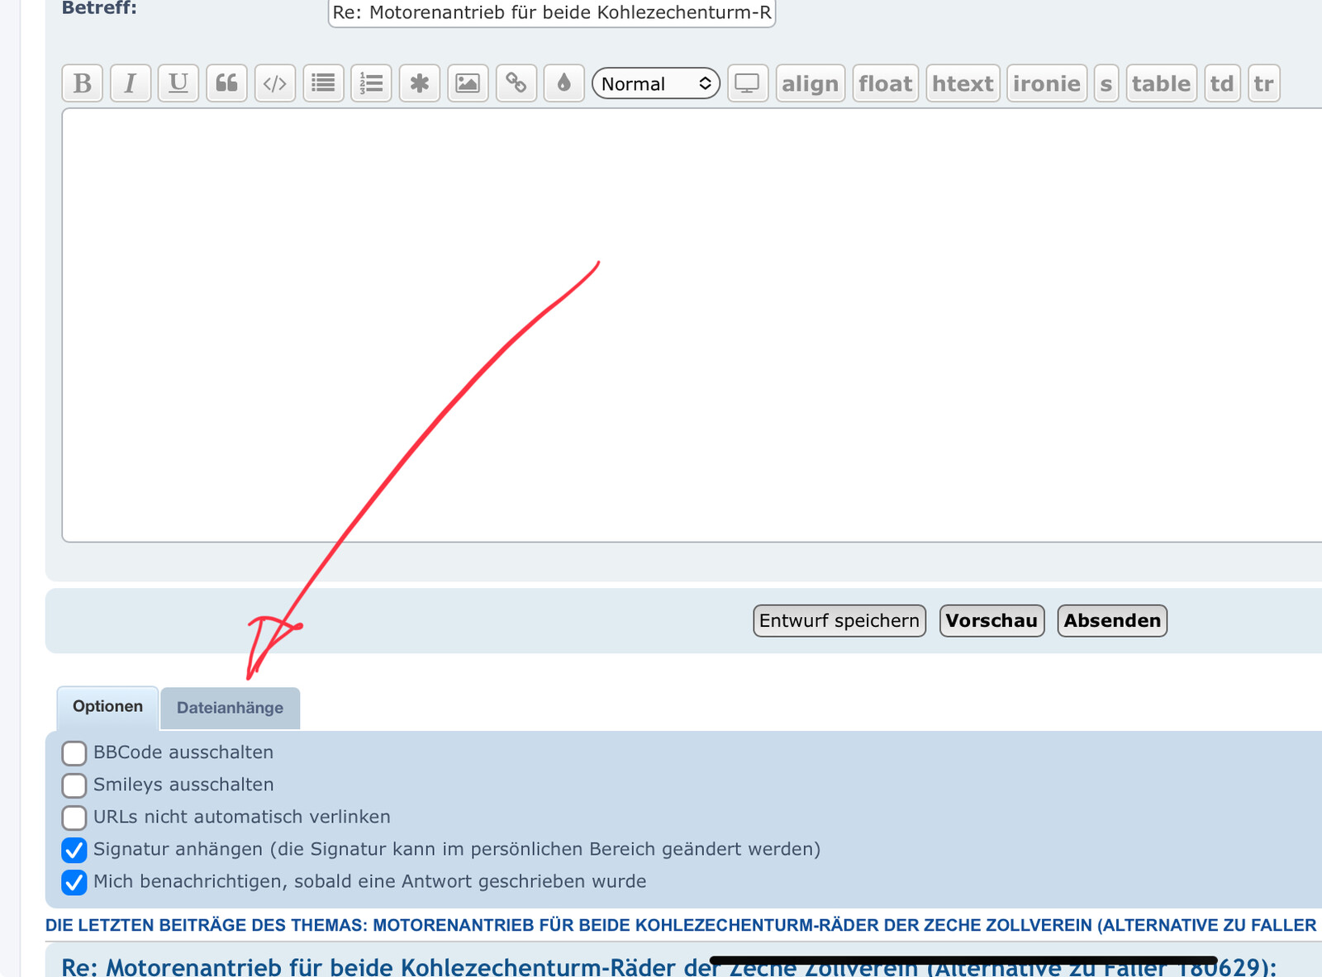Enable BBCode ausschalten checkbox
Viewport: 1322px width, 977px height.
[x=74, y=753]
